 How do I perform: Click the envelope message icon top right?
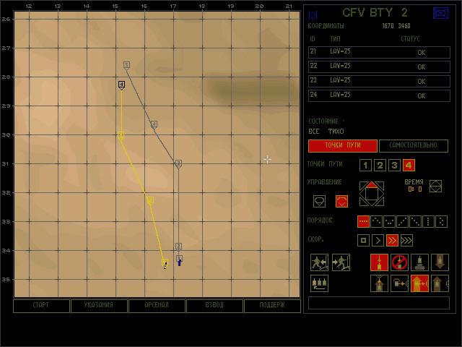441,13
